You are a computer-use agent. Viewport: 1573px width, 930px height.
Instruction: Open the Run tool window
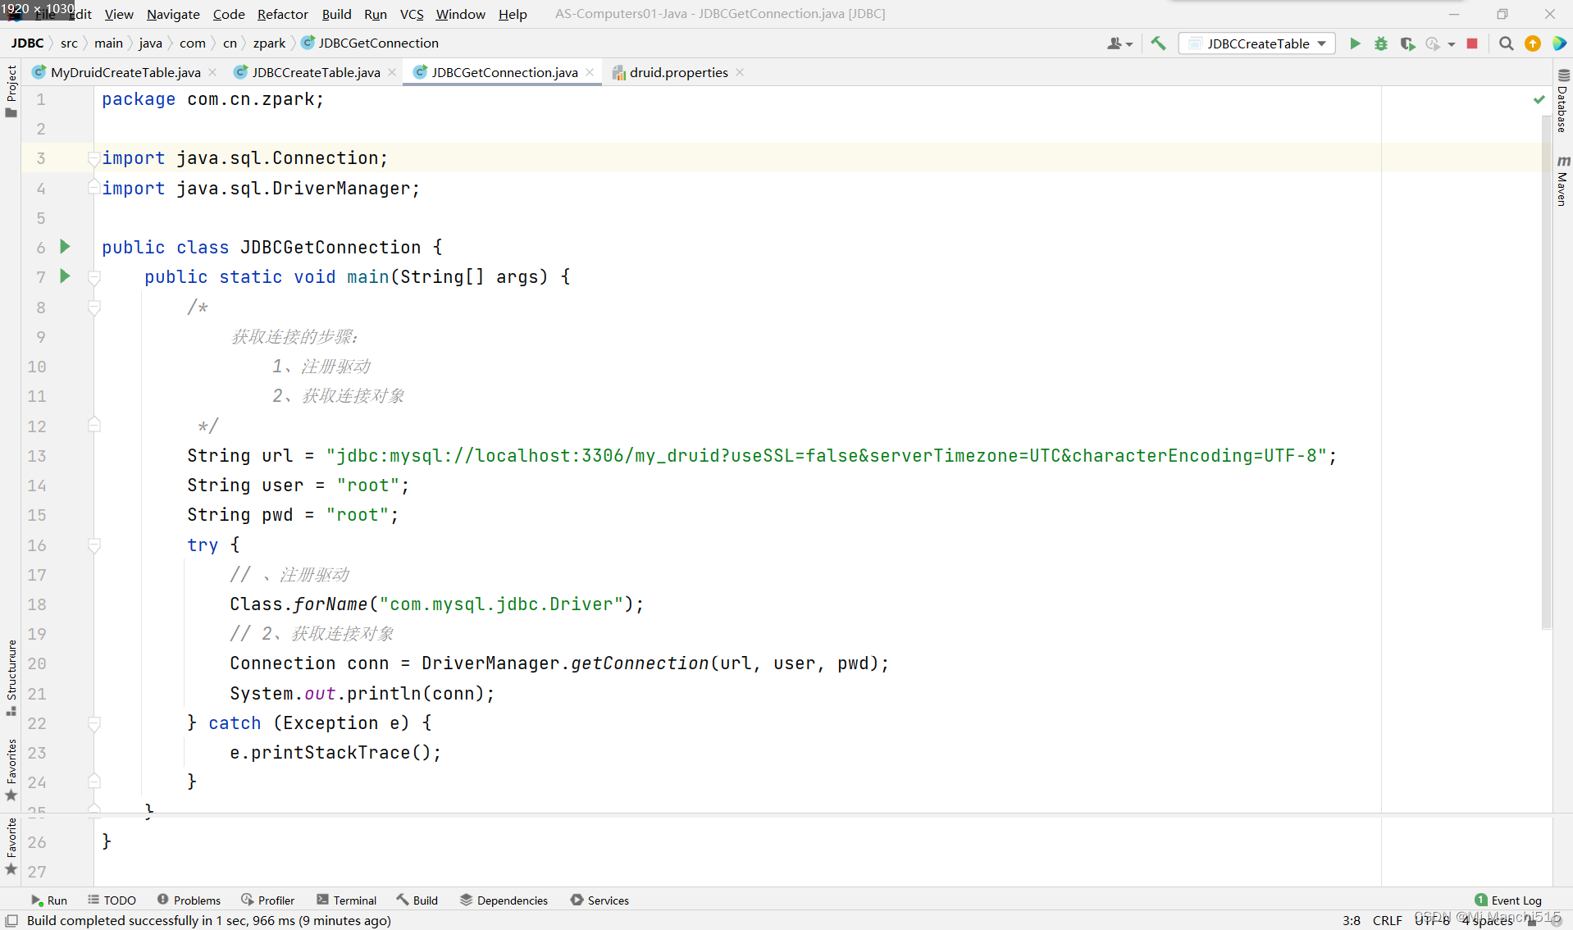[49, 900]
